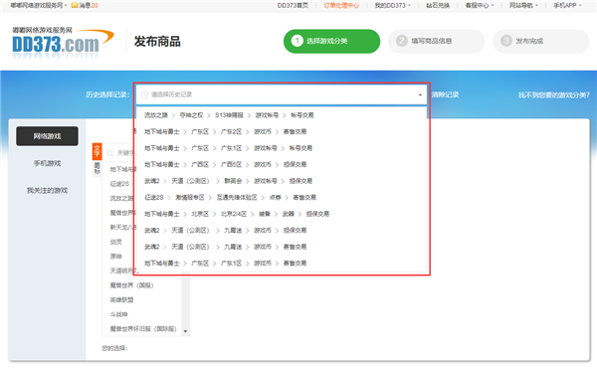
Task: Select 魔兽世界怀旧服 (国际服) in game list
Action: pyautogui.click(x=143, y=329)
